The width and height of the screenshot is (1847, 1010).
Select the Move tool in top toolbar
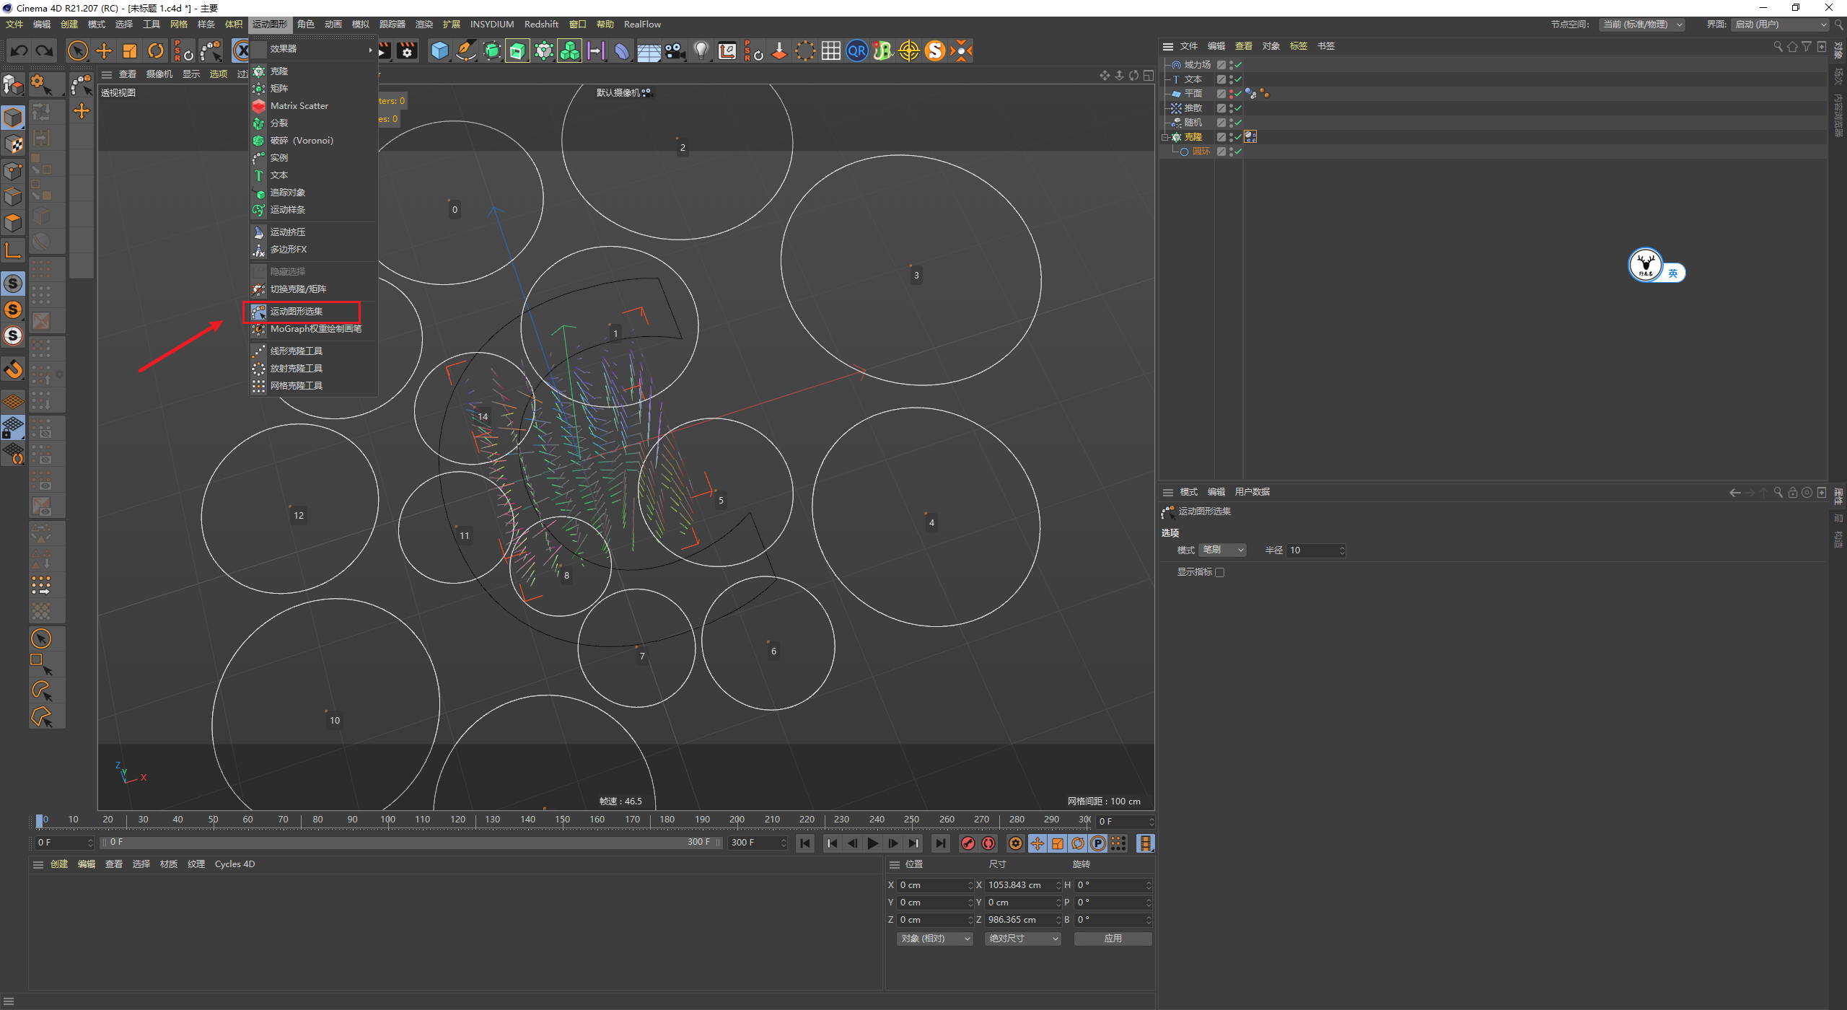coord(104,50)
